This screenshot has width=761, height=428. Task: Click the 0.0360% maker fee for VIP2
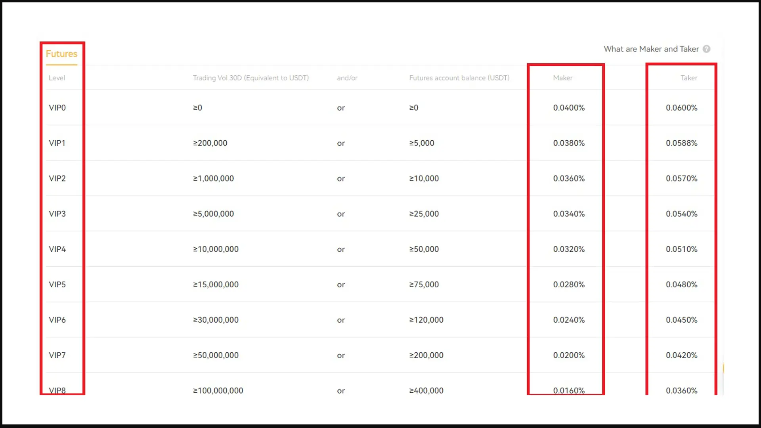pyautogui.click(x=569, y=178)
